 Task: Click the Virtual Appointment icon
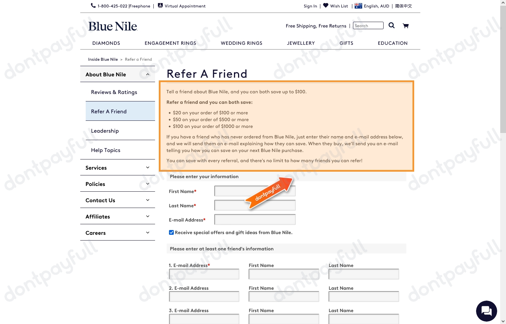point(160,5)
